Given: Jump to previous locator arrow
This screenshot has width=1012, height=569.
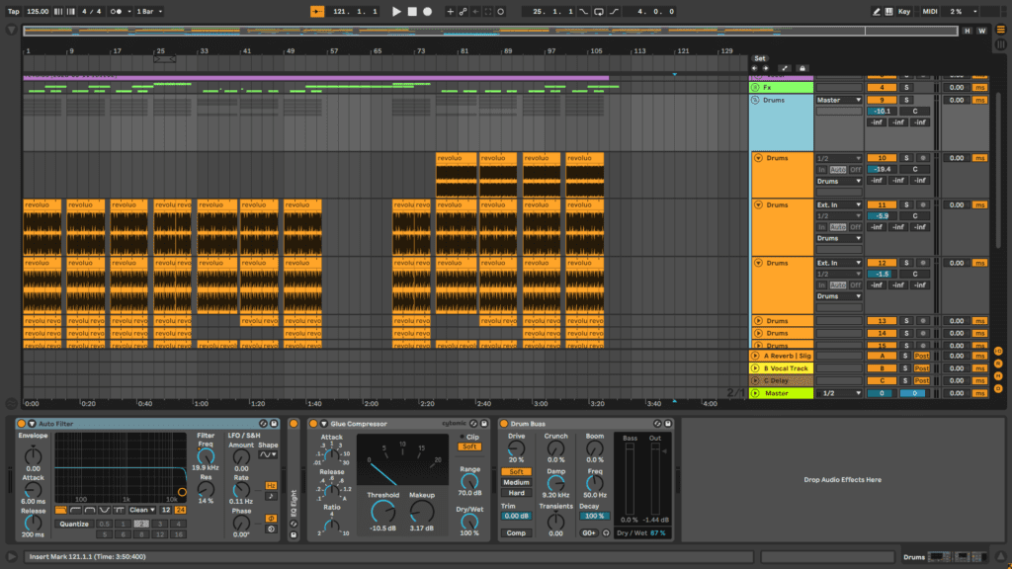Looking at the screenshot, I should [x=754, y=68].
